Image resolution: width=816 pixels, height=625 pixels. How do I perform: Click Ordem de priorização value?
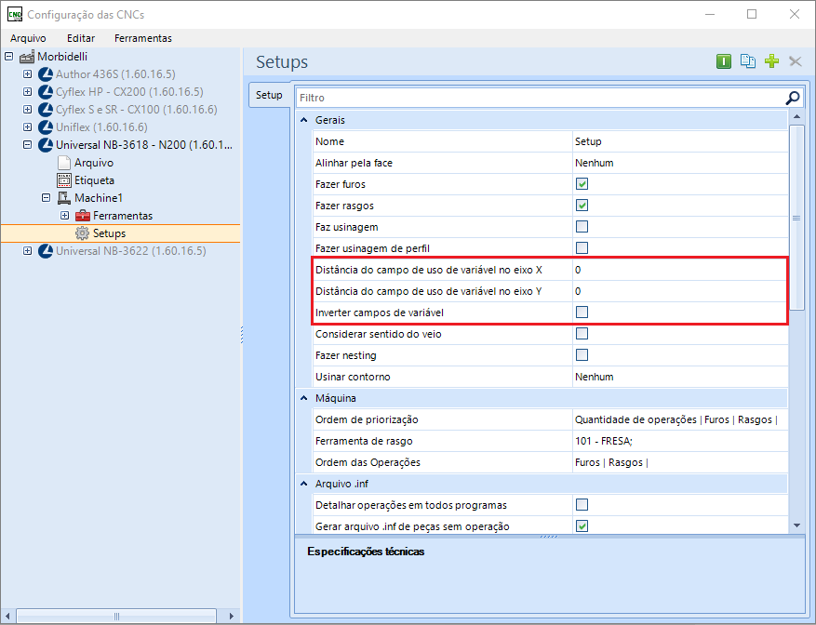(680, 419)
